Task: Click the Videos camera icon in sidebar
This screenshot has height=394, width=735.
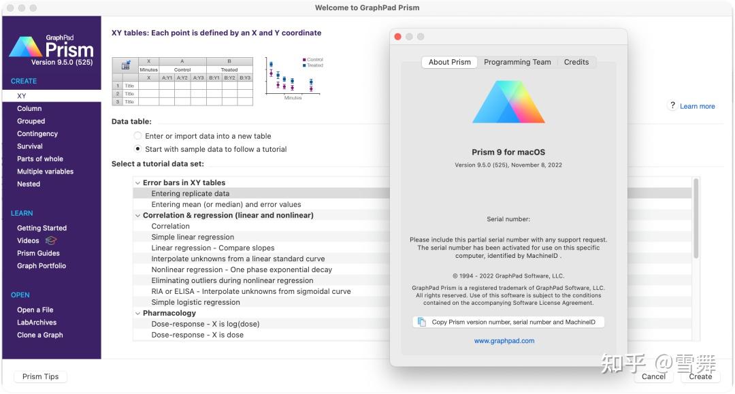Action: click(x=52, y=240)
